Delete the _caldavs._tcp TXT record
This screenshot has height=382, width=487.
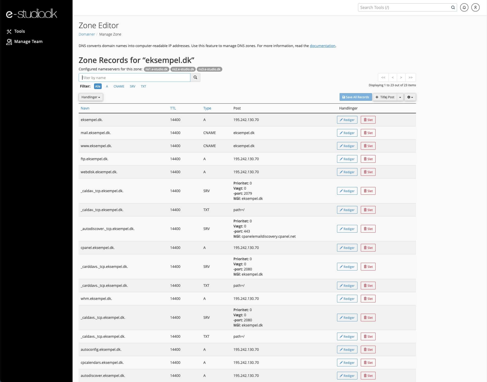pyautogui.click(x=368, y=336)
